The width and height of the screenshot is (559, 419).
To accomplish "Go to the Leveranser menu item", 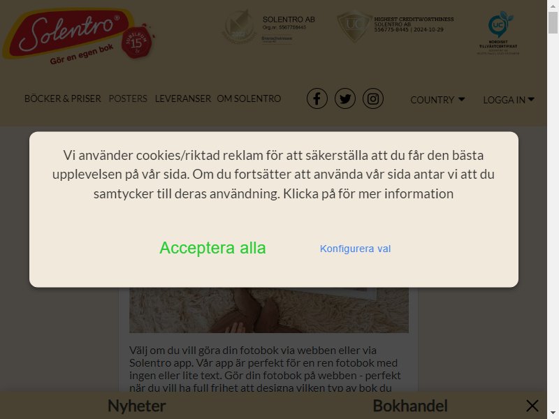I will pyautogui.click(x=183, y=98).
